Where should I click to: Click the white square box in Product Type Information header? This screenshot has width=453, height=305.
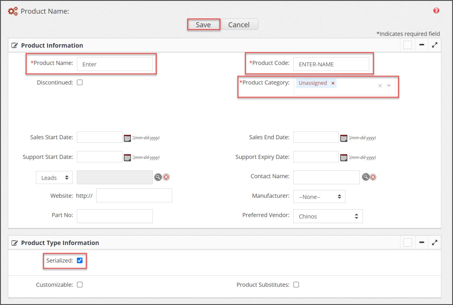click(407, 243)
